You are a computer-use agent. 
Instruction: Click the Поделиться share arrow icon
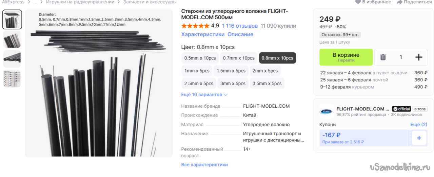coord(399,2)
